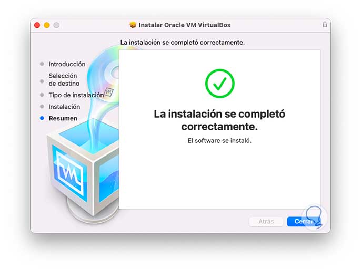Click the Atrás button
The height and width of the screenshot is (269, 362).
click(266, 222)
